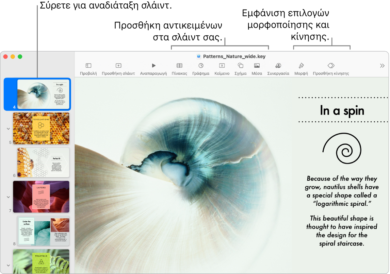Start sharing via the Συνεργασία icon
390x274 pixels.
point(279,65)
